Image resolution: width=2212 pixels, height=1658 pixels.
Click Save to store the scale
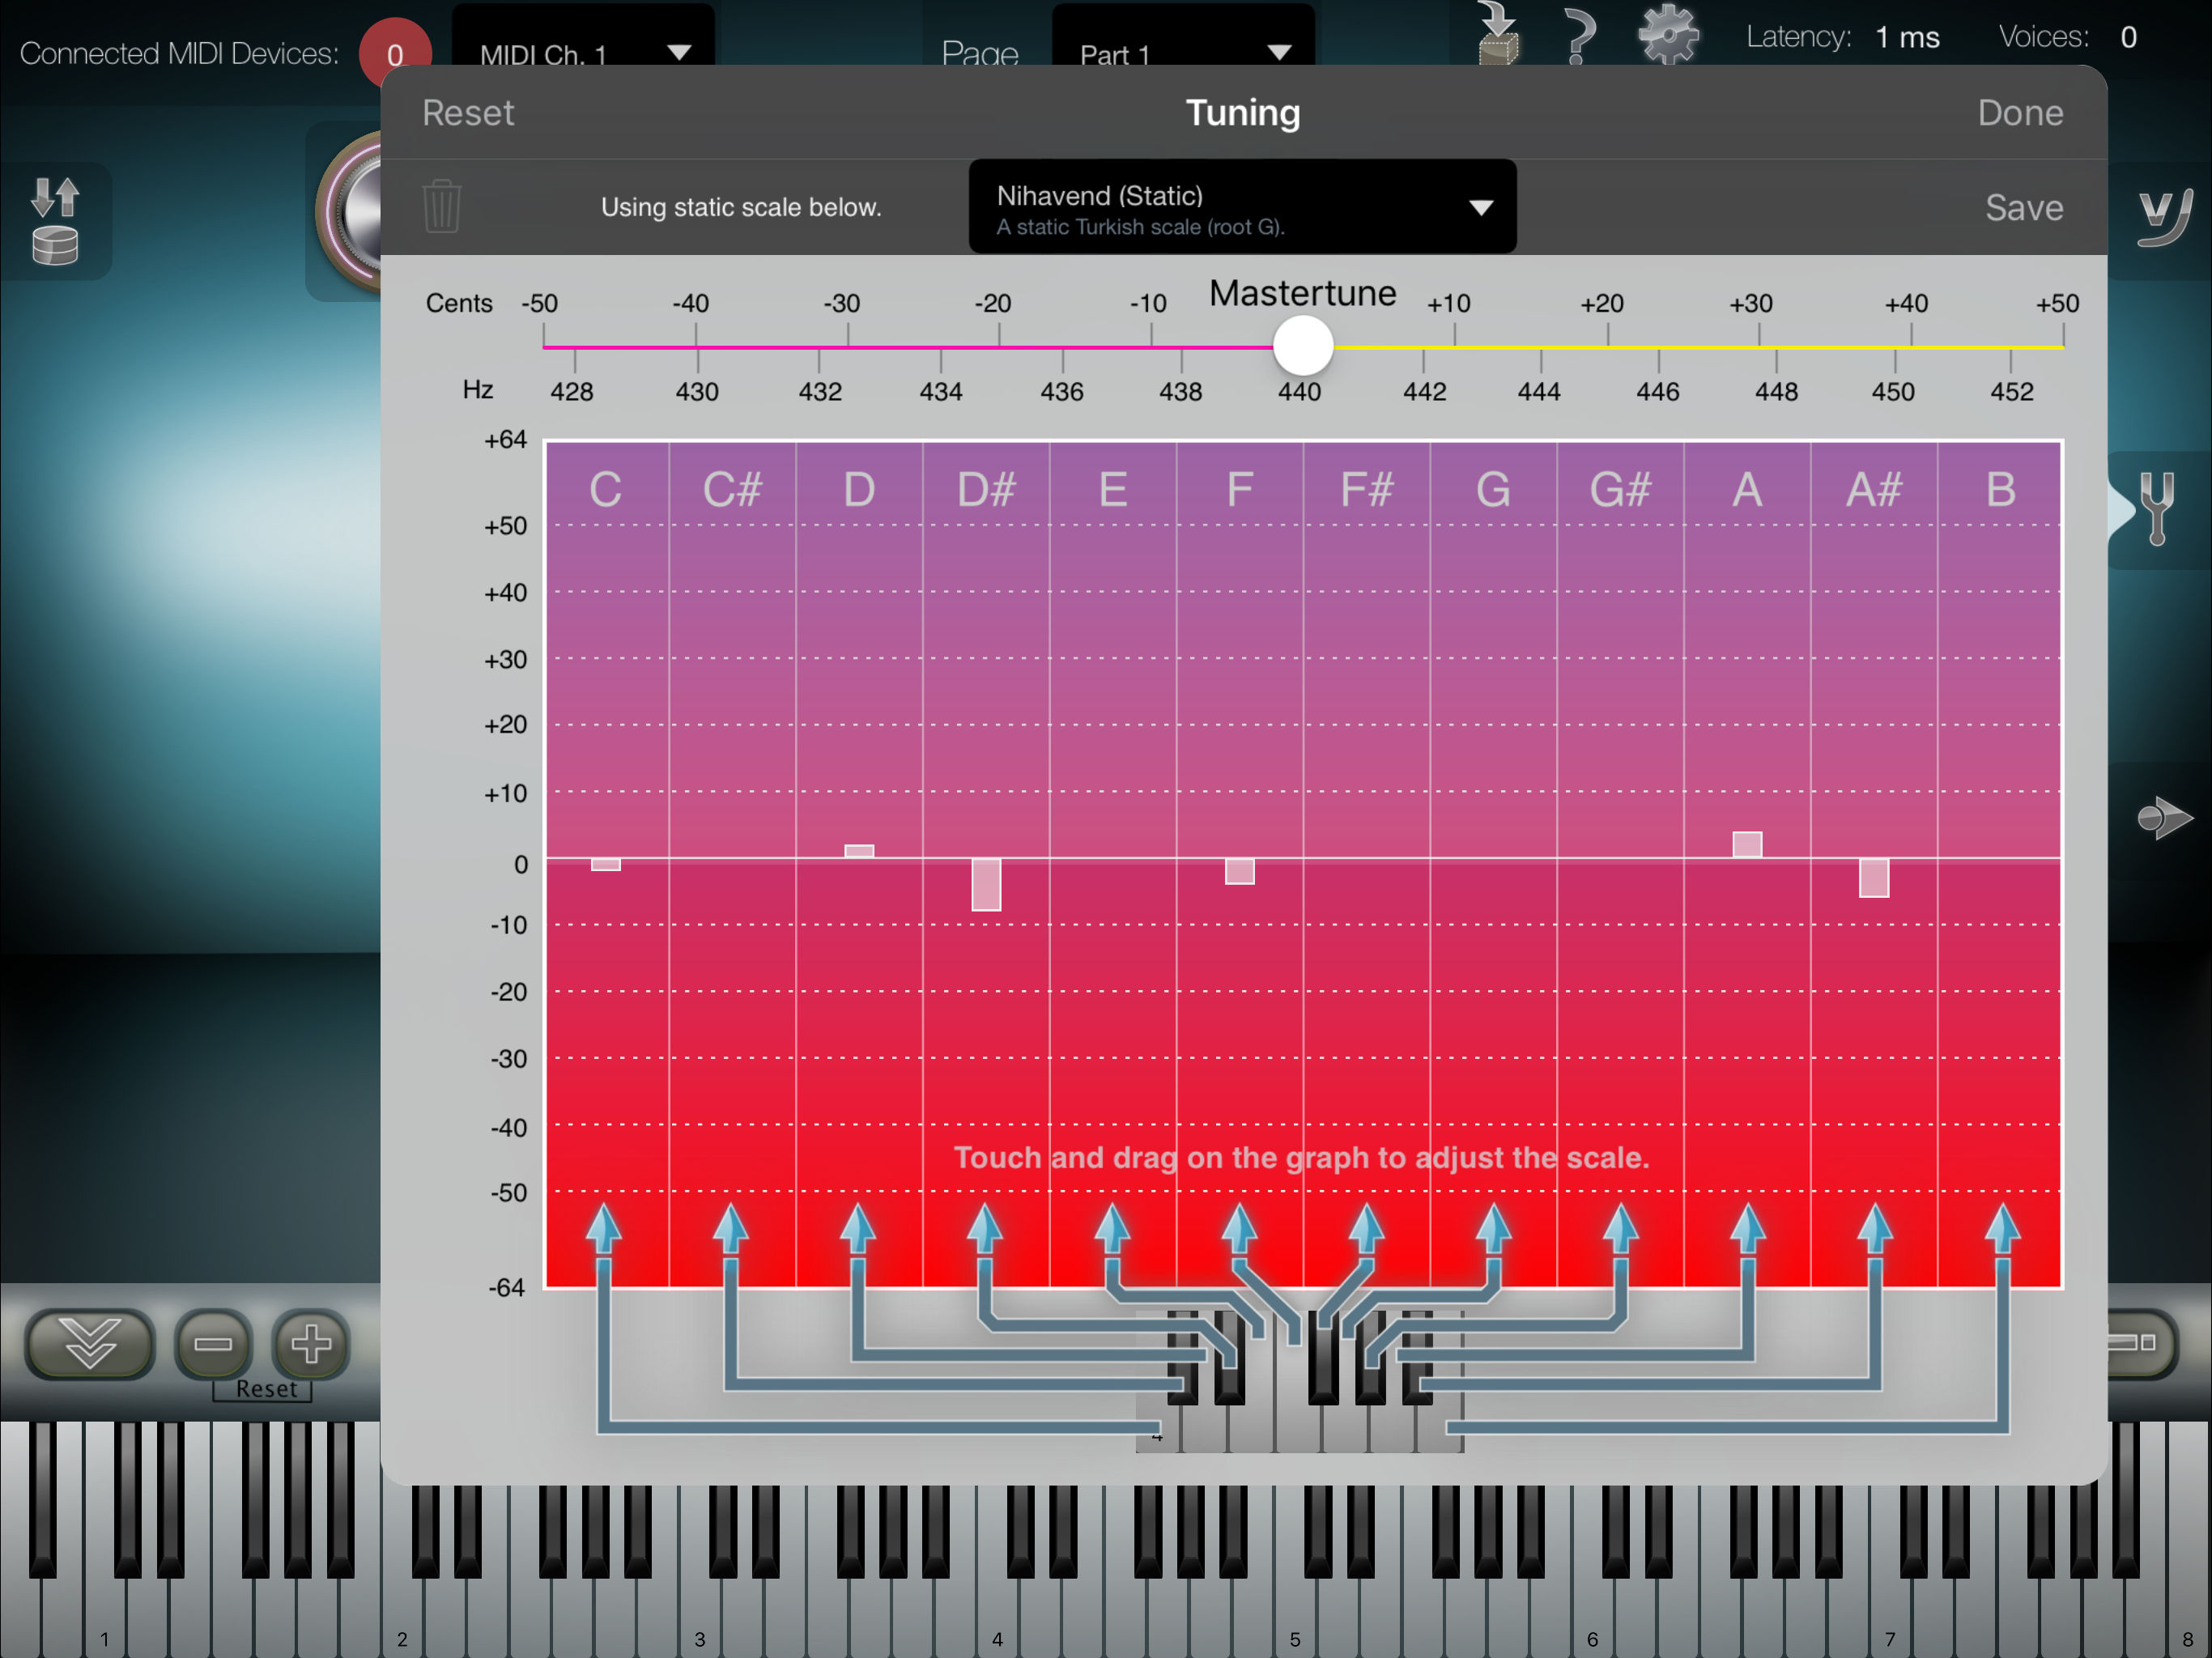(x=2023, y=208)
